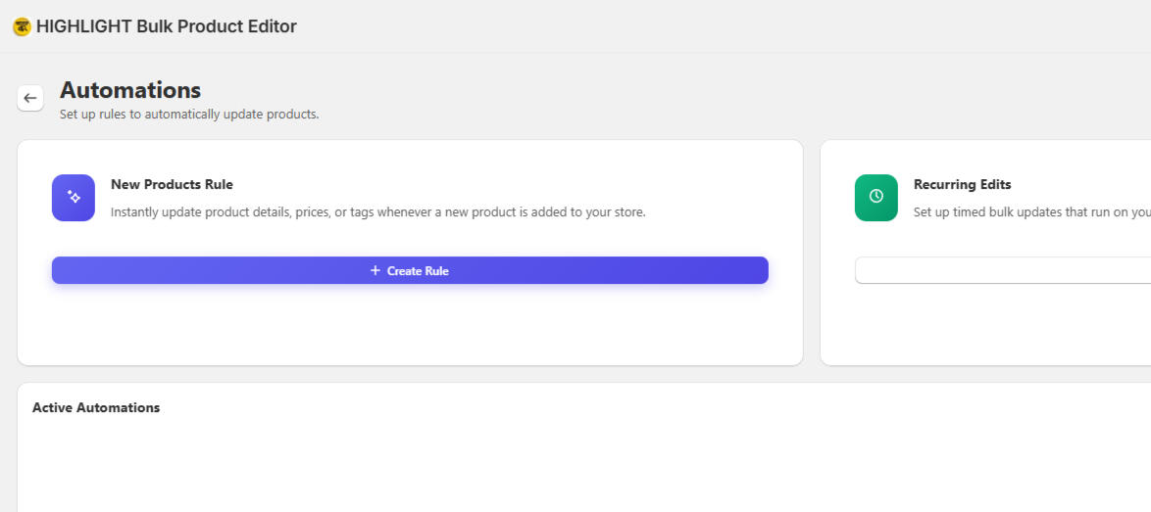Image resolution: width=1151 pixels, height=512 pixels.
Task: Click the white button under Recurring Edits
Action: tap(1003, 270)
